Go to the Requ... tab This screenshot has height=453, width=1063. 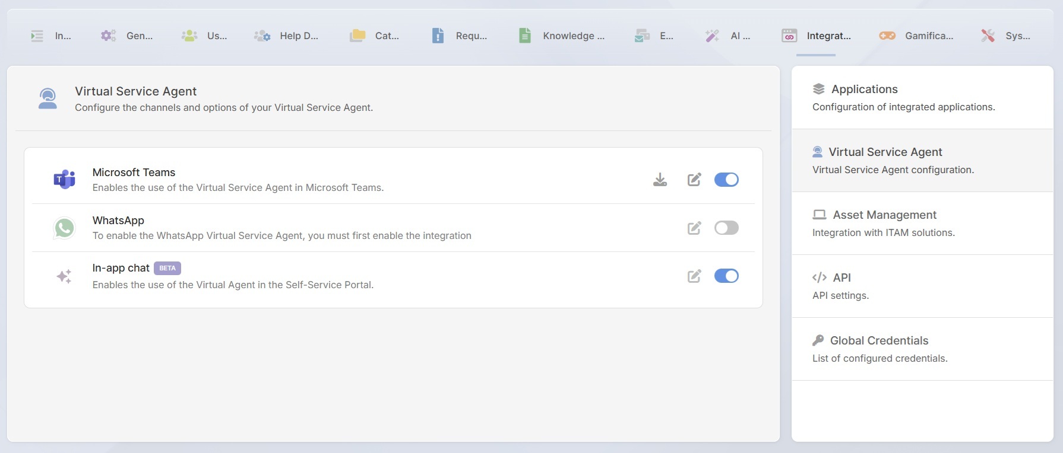tap(459, 36)
